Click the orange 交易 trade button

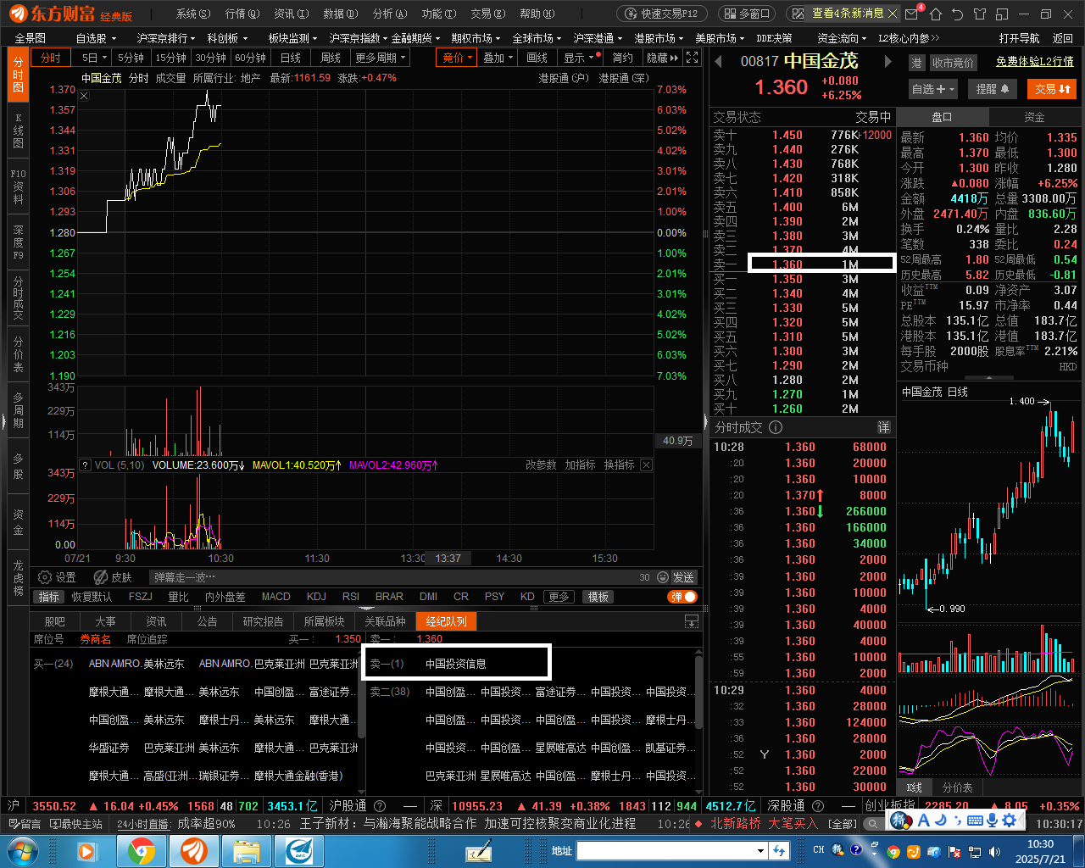pos(1054,89)
